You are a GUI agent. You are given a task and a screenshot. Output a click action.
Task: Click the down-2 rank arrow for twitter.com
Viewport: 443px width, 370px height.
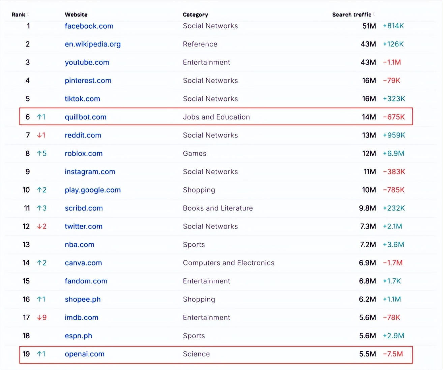(42, 226)
